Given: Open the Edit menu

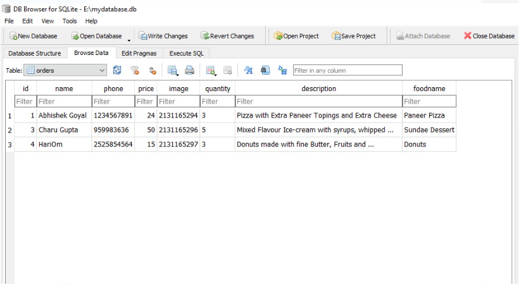Looking at the screenshot, I should (27, 21).
